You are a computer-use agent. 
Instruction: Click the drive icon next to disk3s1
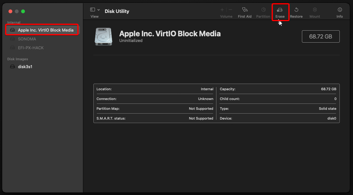pos(13,67)
